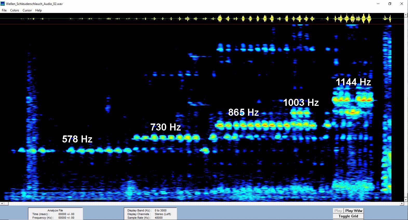This screenshot has height=220, width=408.
Task: Restore down the window
Action: [390, 4]
